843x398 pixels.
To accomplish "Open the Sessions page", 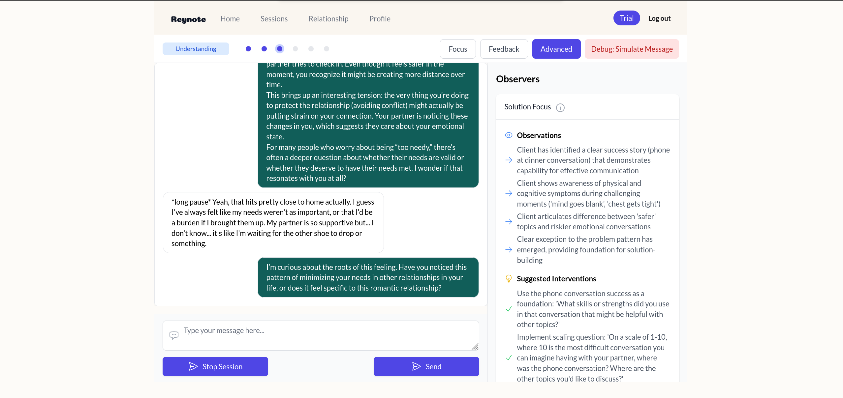I will point(274,19).
